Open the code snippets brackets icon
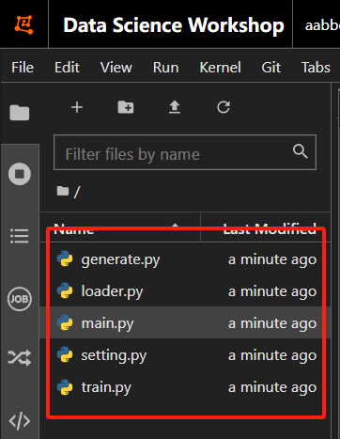 [20, 421]
